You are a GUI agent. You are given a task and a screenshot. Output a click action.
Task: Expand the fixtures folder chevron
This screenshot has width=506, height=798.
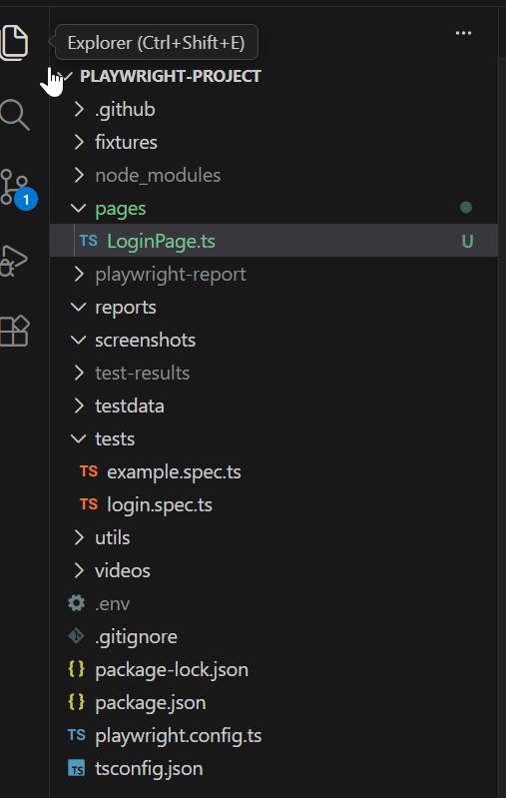79,142
